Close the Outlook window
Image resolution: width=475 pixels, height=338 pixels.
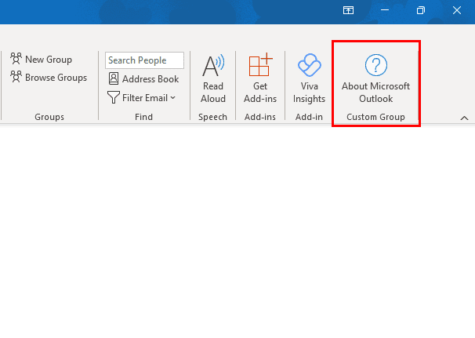pos(457,11)
